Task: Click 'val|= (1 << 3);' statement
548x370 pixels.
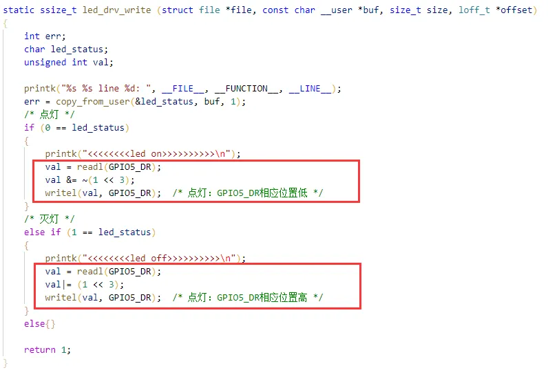Action: tap(84, 285)
